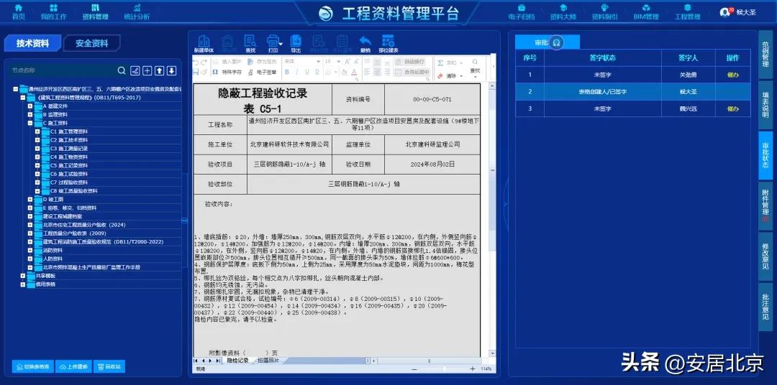Select the 拍摄照片 sheet tab
The image size is (777, 385).
(268, 361)
